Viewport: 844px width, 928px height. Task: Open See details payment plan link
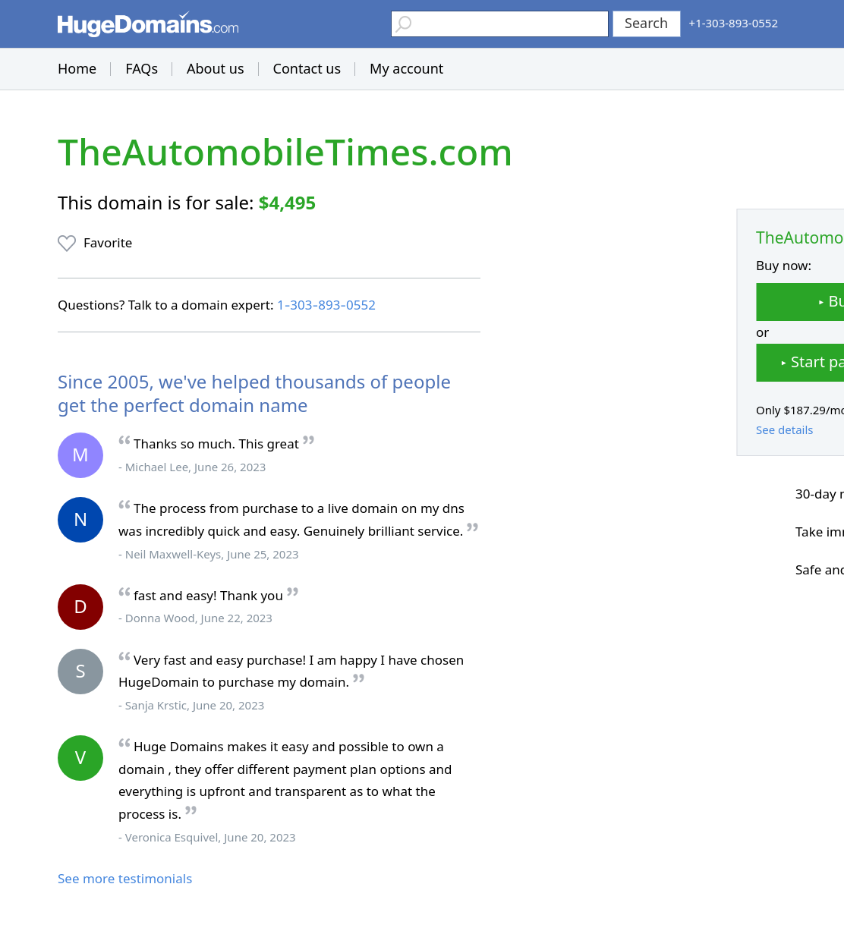[x=784, y=430]
